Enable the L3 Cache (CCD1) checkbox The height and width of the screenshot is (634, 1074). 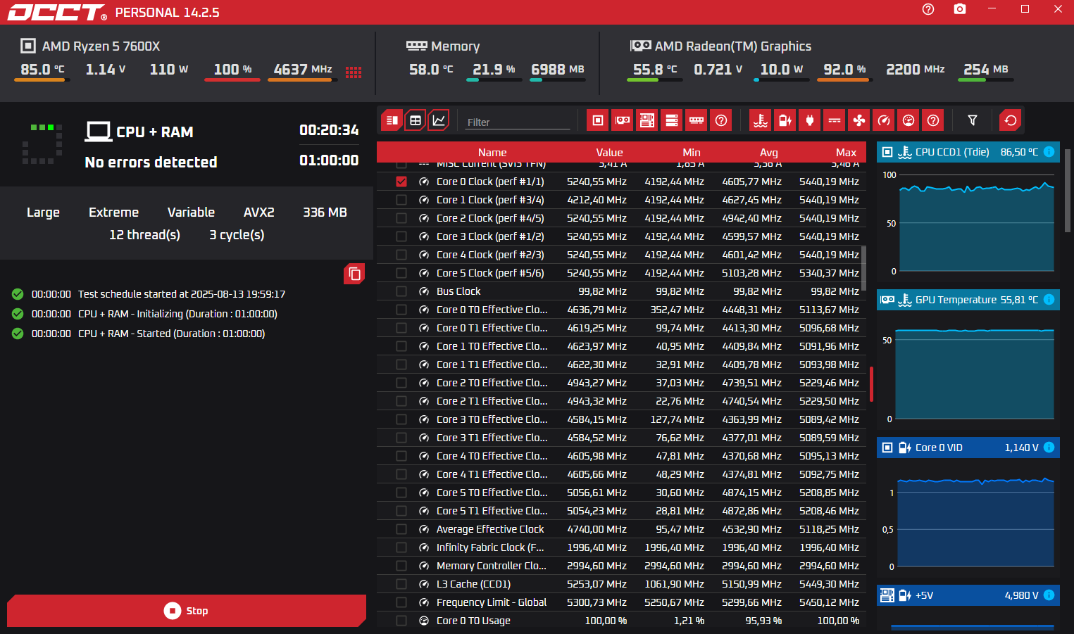coord(401,584)
